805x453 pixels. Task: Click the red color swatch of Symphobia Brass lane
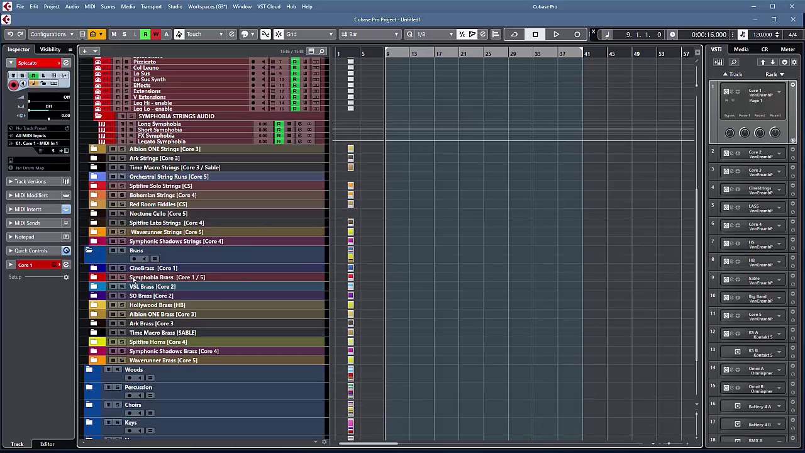(350, 277)
